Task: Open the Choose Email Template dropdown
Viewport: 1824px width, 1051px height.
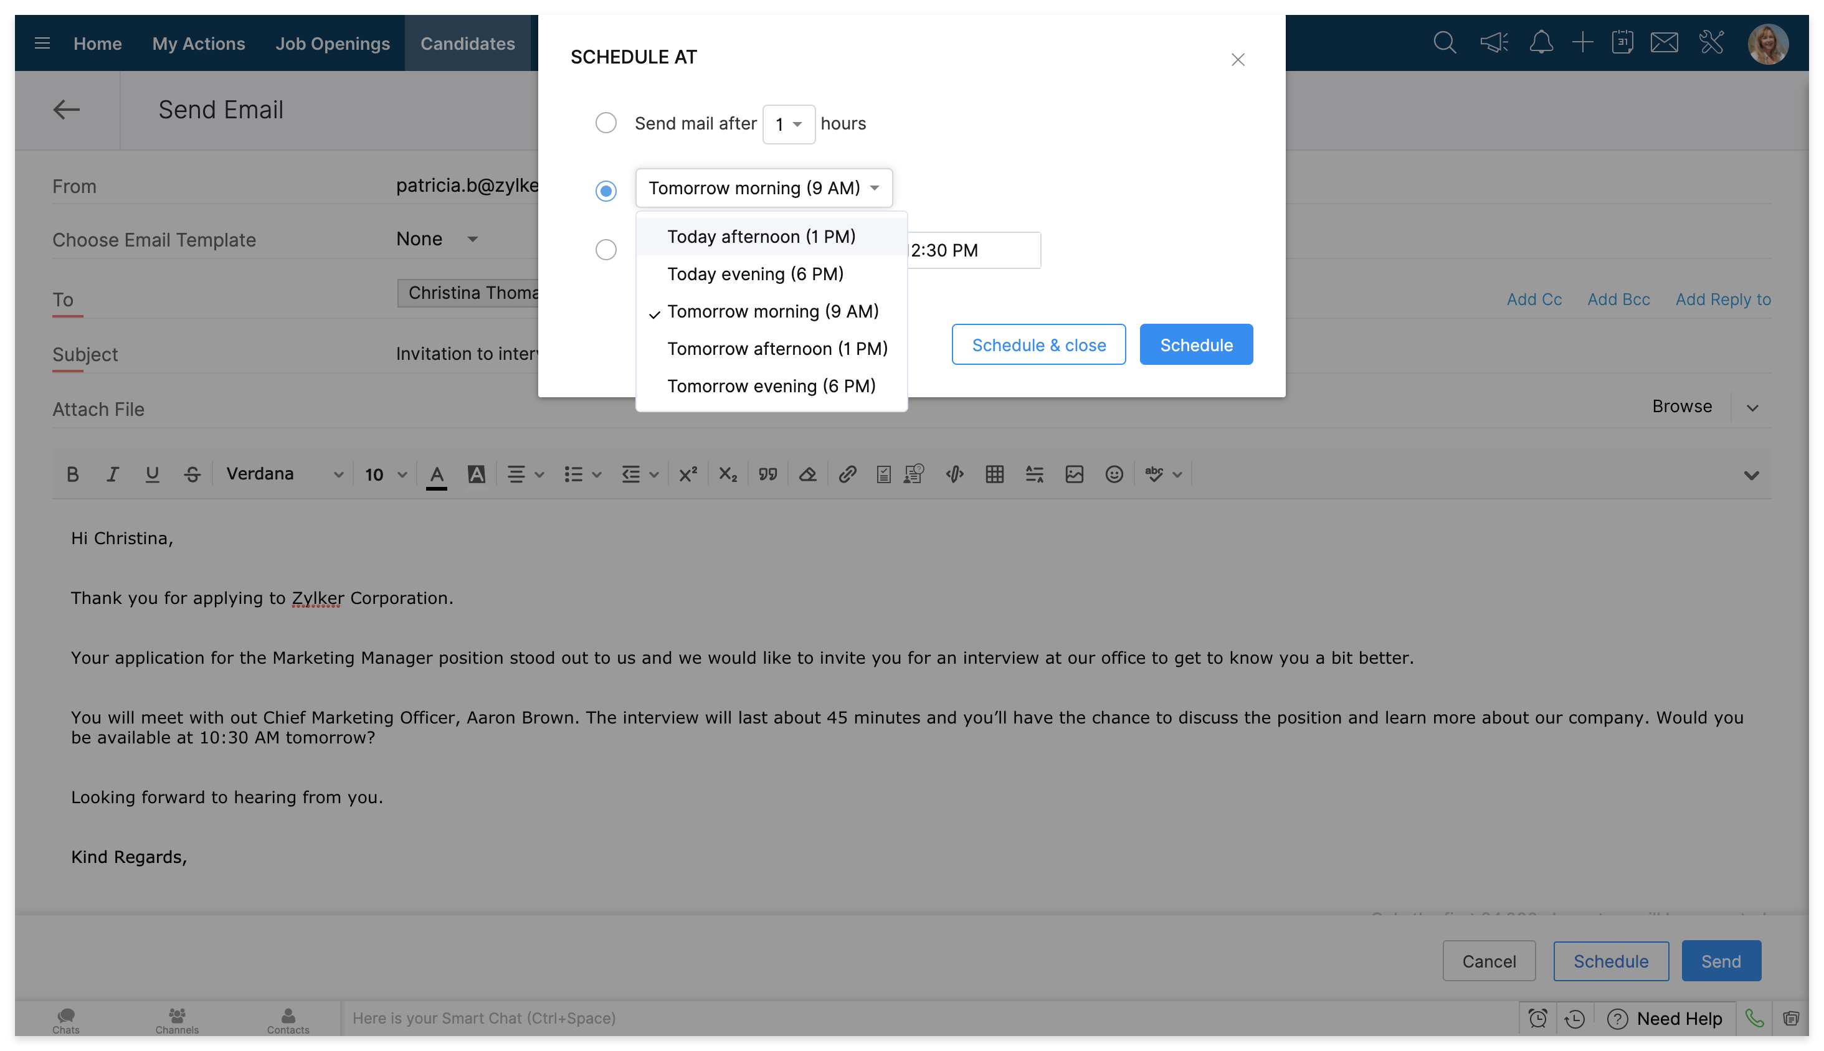Action: click(437, 239)
